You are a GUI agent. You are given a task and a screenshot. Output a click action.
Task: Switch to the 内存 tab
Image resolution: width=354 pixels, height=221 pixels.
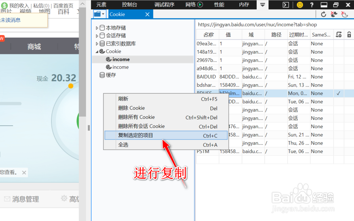pos(244,5)
